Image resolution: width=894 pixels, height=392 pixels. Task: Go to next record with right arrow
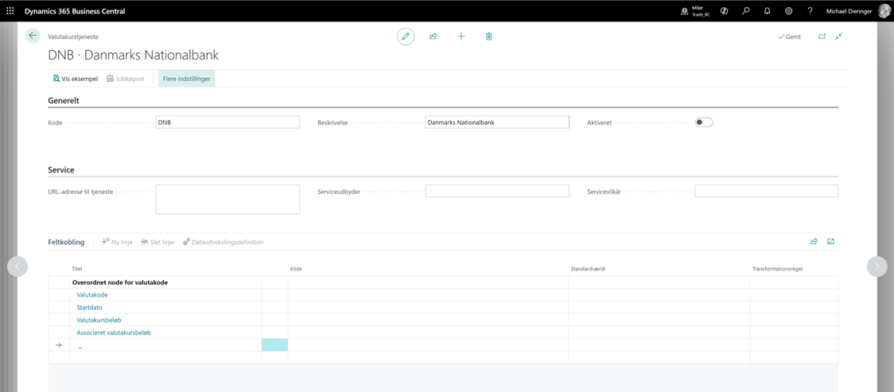(877, 266)
